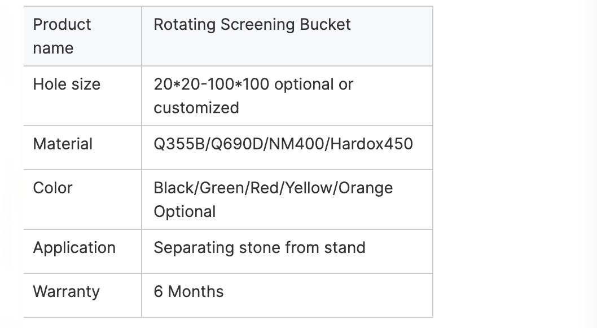This screenshot has width=597, height=328.
Task: Click the 'Warranty' row label
Action: [x=66, y=292]
